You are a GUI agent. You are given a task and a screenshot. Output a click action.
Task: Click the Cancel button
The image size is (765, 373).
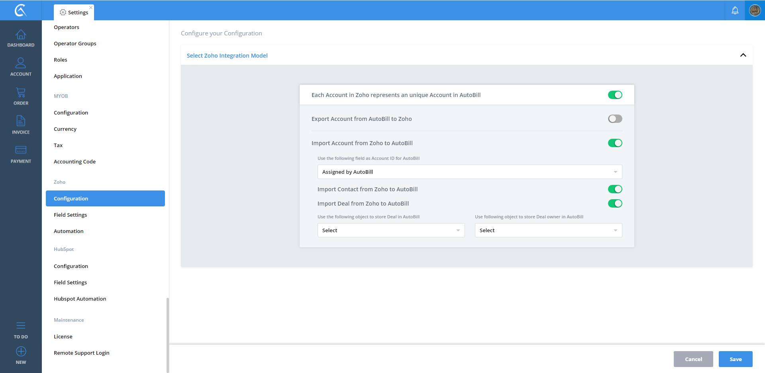[x=693, y=359]
